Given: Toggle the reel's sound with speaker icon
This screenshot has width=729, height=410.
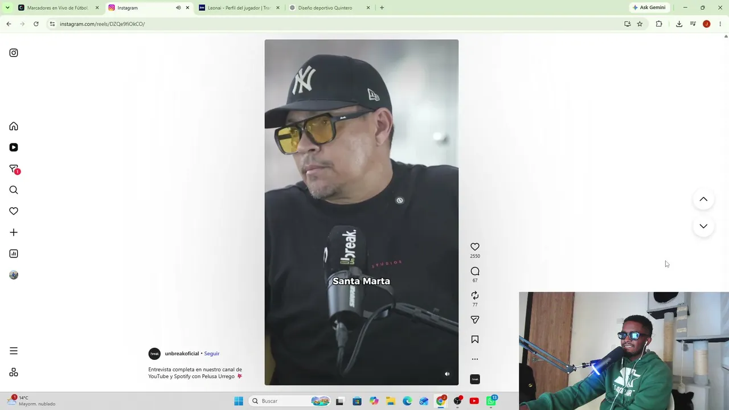Looking at the screenshot, I should click(447, 374).
